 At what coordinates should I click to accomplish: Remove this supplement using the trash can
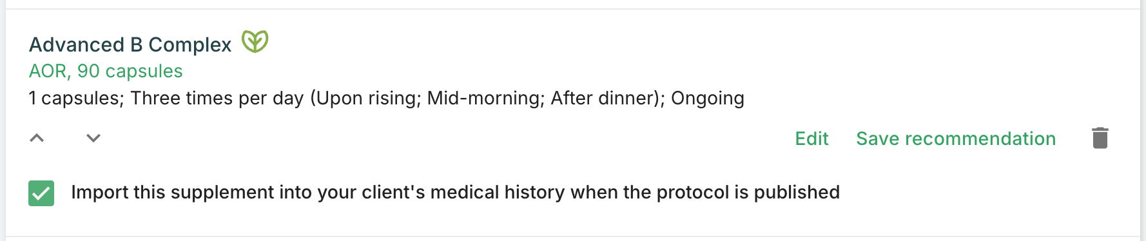1100,138
